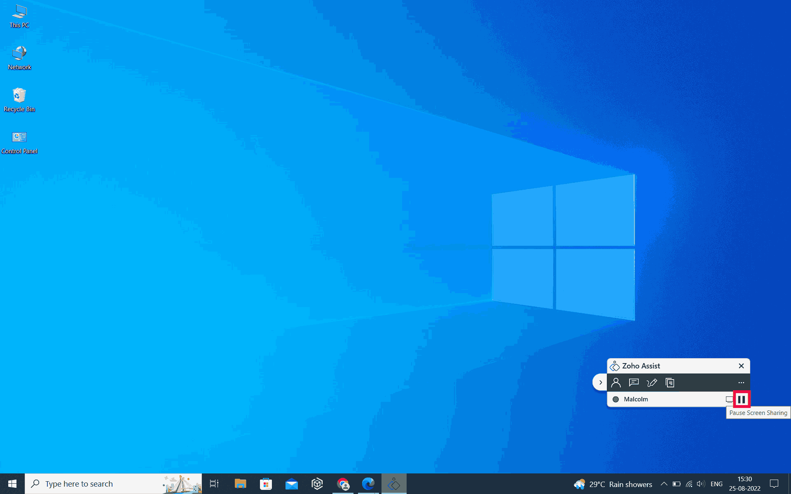Viewport: 791px width, 494px height.
Task: Select the Malcolm participant entry
Action: pyautogui.click(x=636, y=399)
